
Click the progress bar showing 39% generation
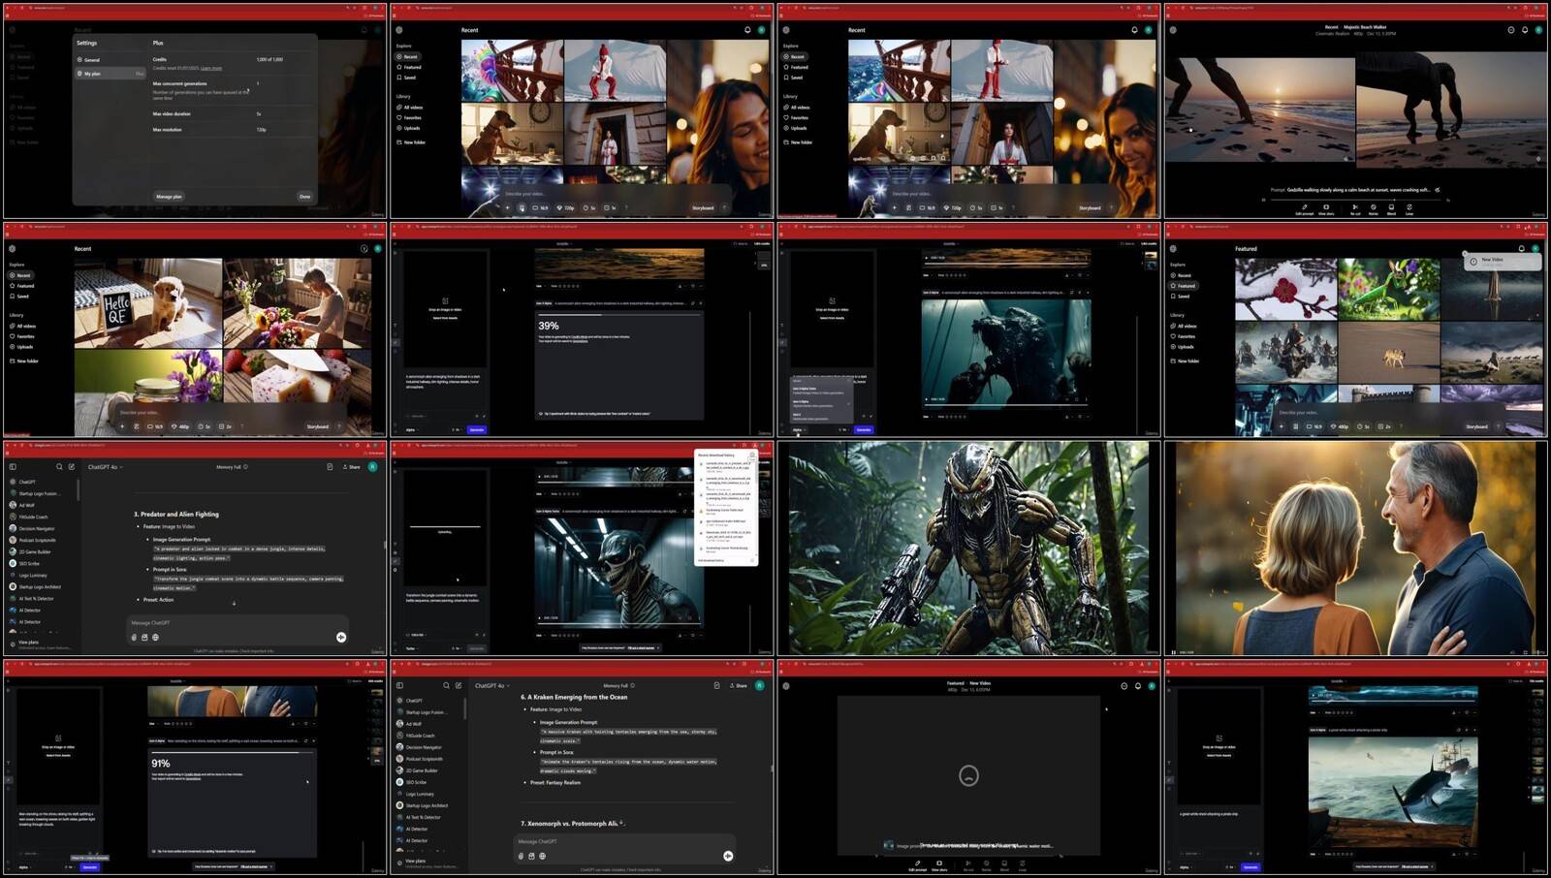(x=618, y=315)
